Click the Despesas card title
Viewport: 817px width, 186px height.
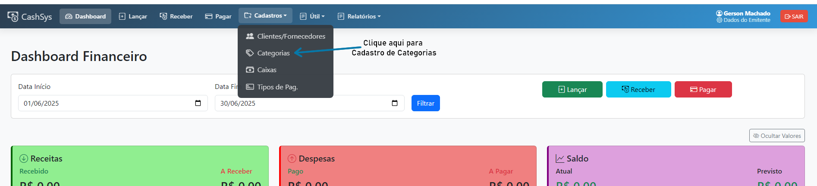[317, 159]
